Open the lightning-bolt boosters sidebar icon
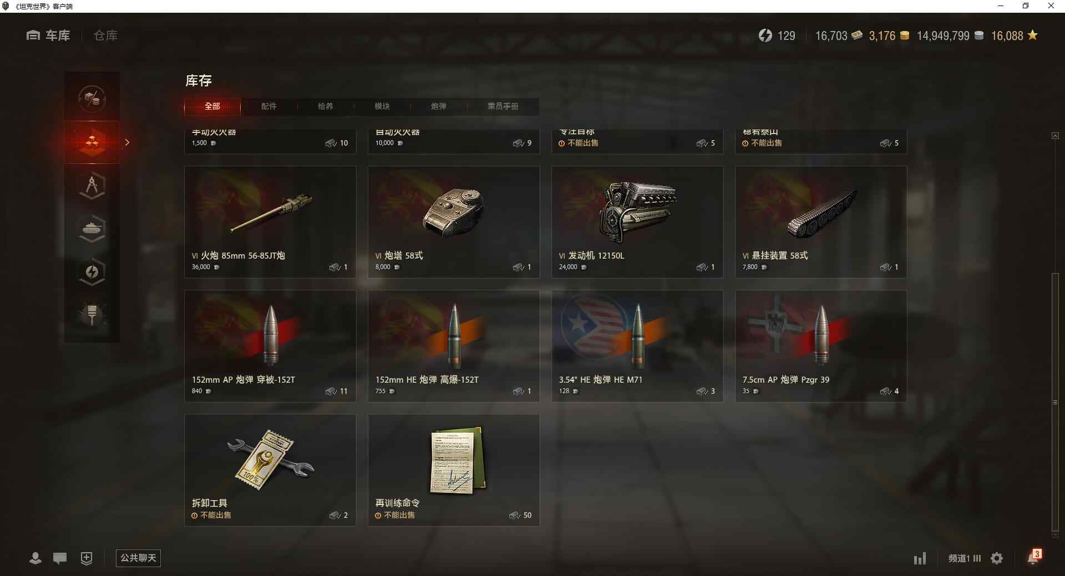This screenshot has width=1065, height=576. [92, 272]
